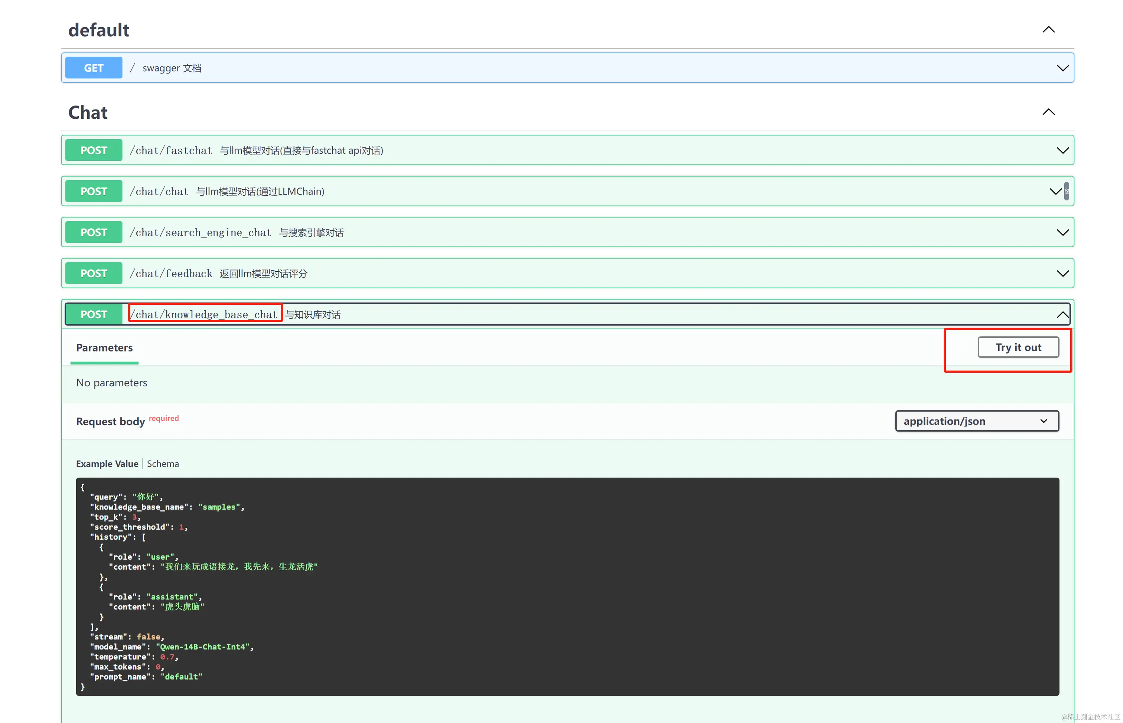Screen dimensions: 1123x723
Task: Click the GET method badge for swagger 文档
Action: click(94, 68)
